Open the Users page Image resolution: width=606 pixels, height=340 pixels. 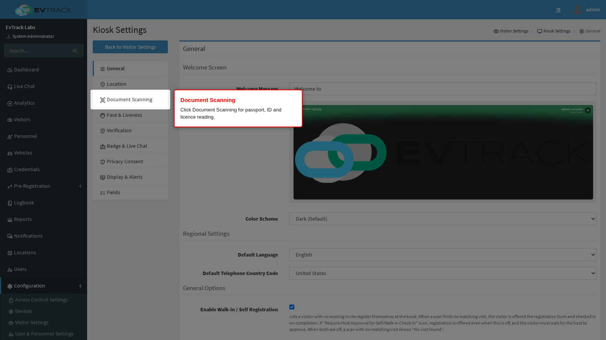[x=44, y=269]
